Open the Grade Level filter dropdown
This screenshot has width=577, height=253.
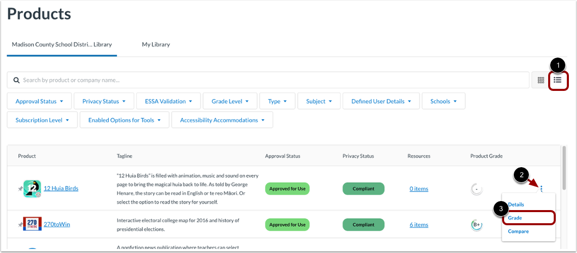point(230,101)
